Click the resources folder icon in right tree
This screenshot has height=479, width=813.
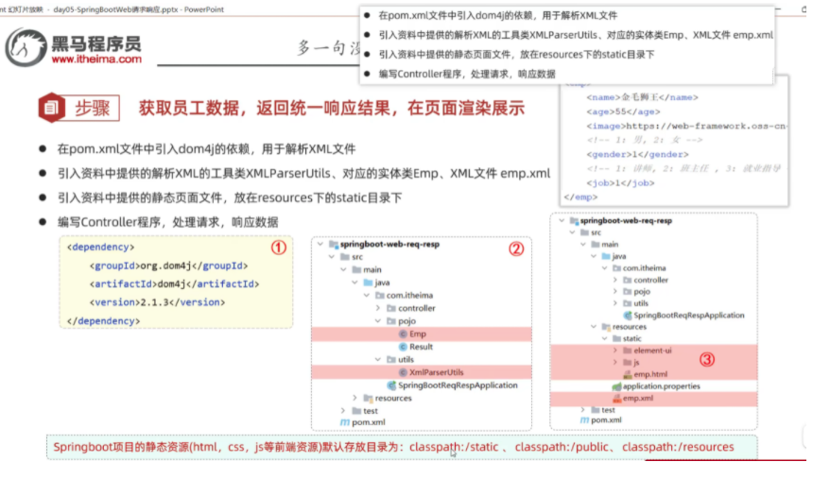[606, 327]
